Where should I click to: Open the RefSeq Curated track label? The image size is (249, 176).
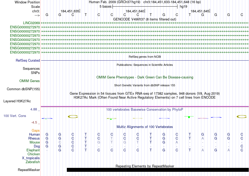(28, 61)
